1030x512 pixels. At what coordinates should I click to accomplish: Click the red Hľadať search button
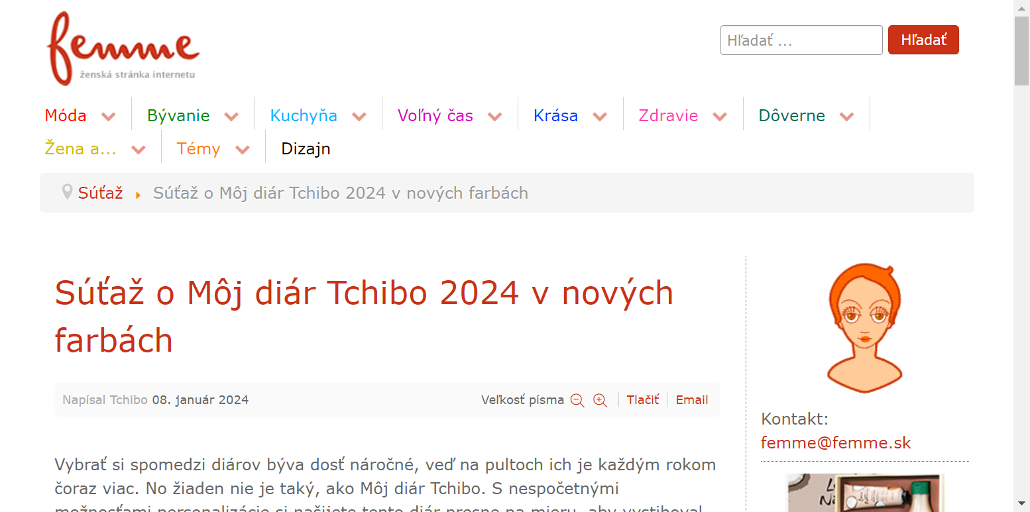pyautogui.click(x=923, y=40)
